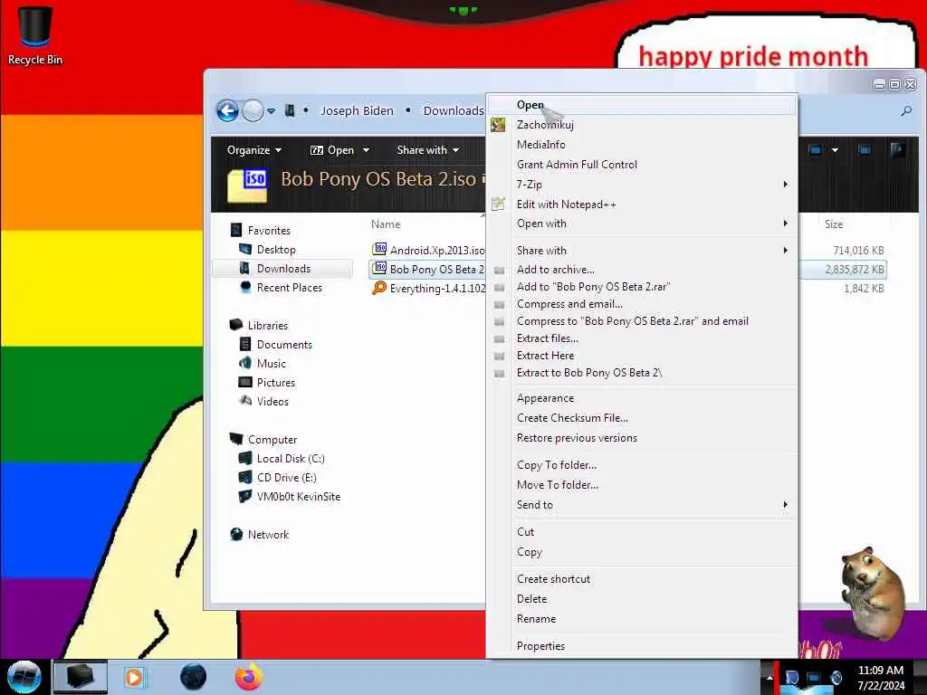Viewport: 927px width, 695px height.
Task: Open the Recycle Bin desktop icon
Action: click(x=35, y=34)
